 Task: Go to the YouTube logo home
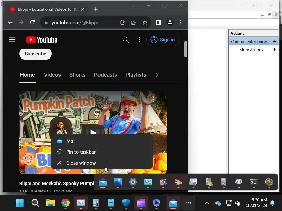point(42,40)
